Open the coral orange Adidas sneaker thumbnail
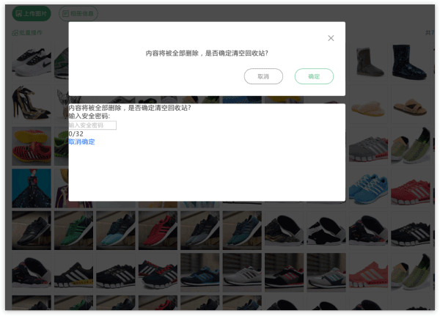This screenshot has width=440, height=316. tap(368, 272)
